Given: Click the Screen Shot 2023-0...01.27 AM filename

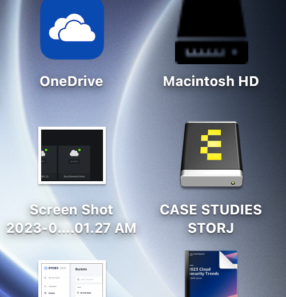Looking at the screenshot, I should 71,219.
